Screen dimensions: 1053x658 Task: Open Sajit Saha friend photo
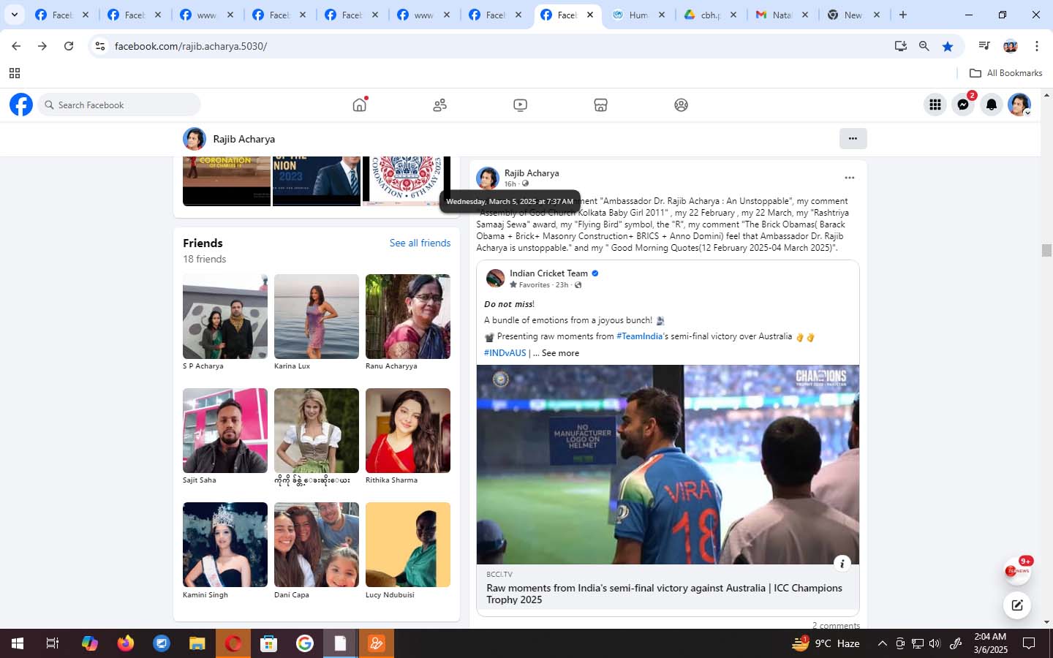point(225,431)
